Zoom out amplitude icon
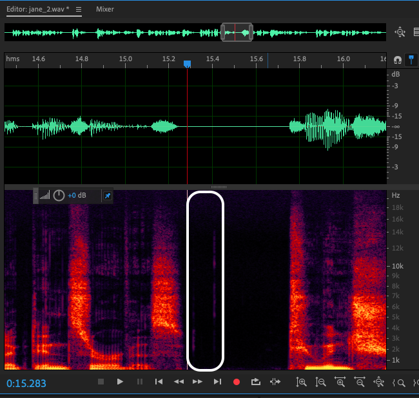The width and height of the screenshot is (419, 398). (x=320, y=382)
